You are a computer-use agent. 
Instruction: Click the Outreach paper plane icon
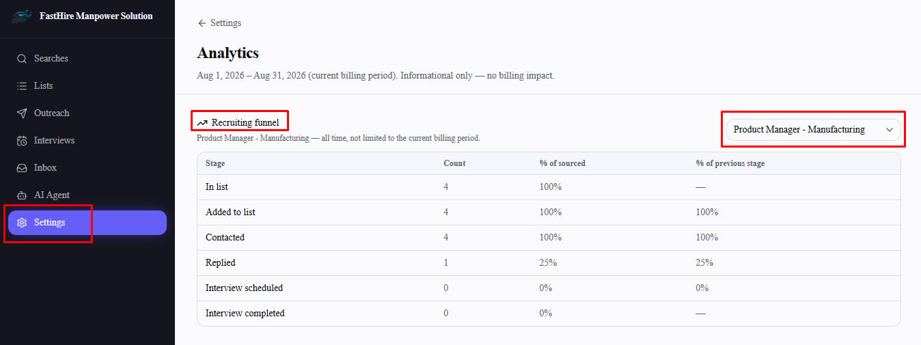22,113
